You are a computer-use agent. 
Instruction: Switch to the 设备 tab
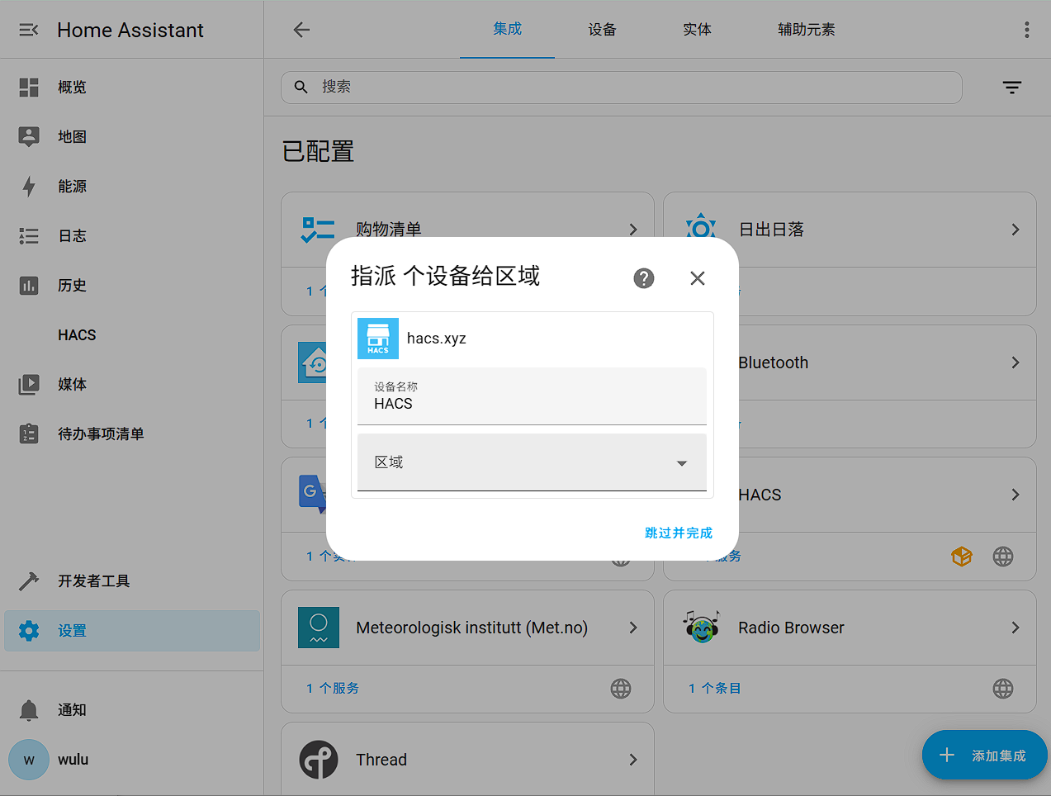coord(602,30)
